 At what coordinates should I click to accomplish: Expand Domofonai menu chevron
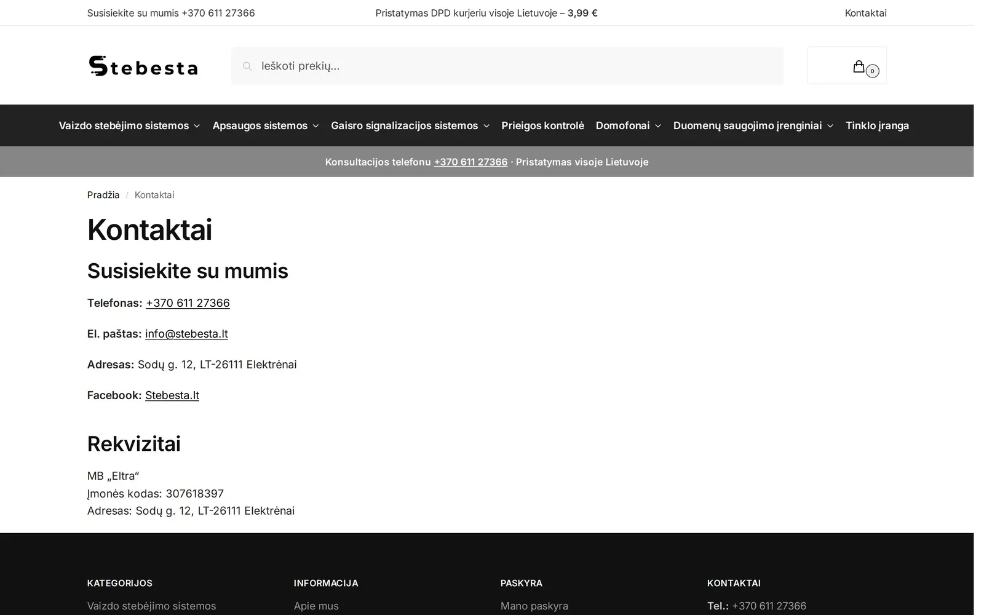click(x=658, y=126)
